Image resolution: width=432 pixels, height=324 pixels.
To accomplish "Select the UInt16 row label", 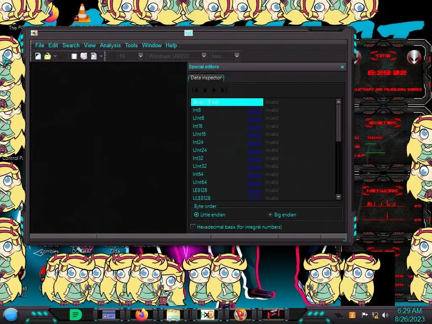I will click(x=199, y=134).
